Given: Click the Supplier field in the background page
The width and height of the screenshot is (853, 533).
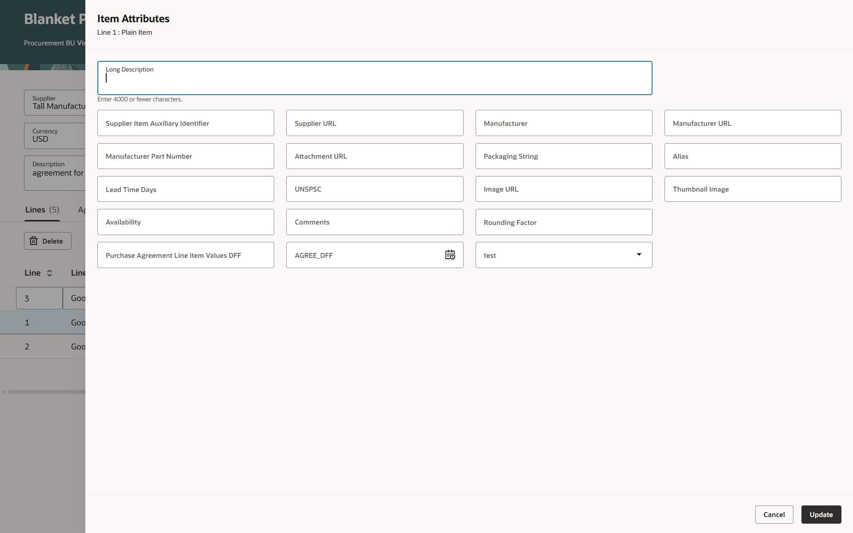Looking at the screenshot, I should tap(55, 103).
